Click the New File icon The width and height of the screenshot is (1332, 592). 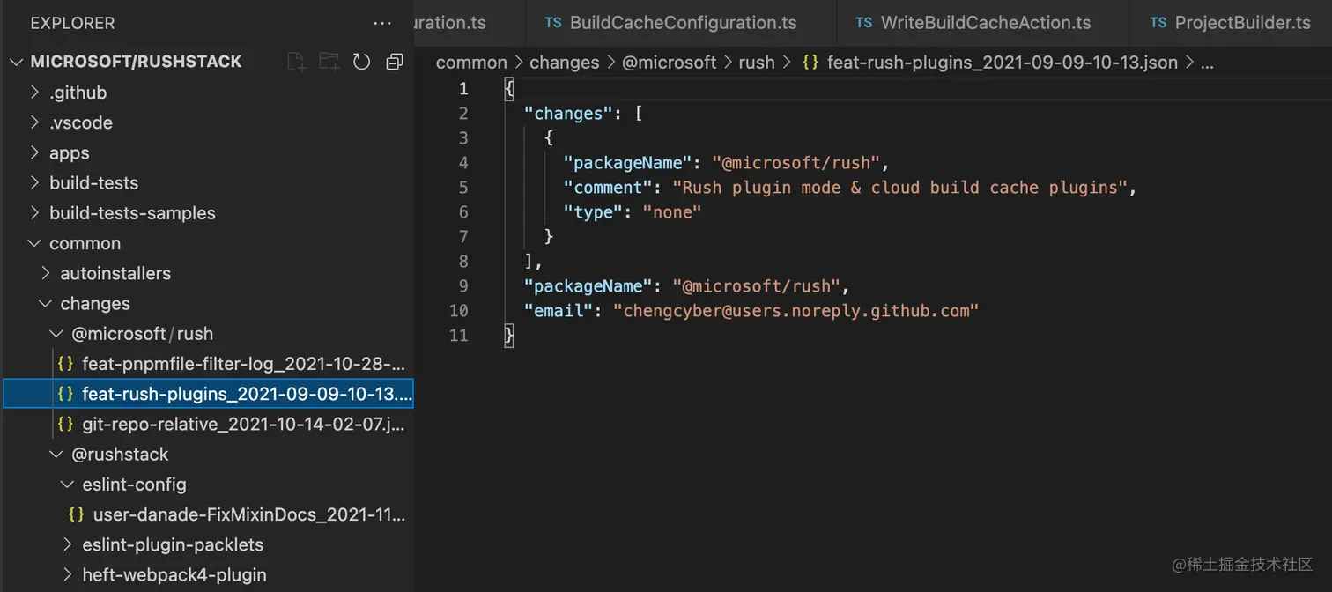point(297,62)
